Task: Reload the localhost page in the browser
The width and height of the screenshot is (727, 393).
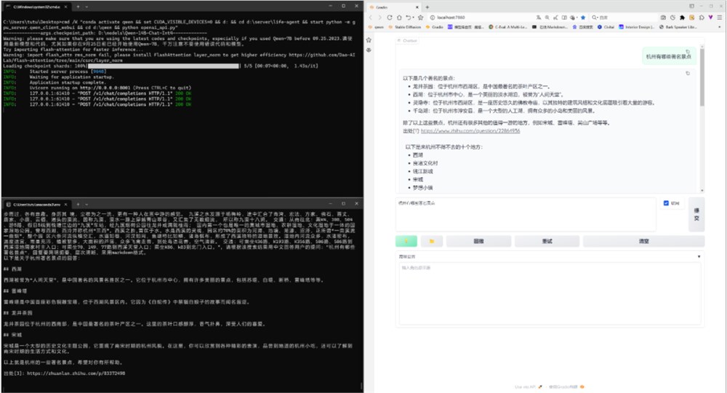Action: [x=390, y=17]
